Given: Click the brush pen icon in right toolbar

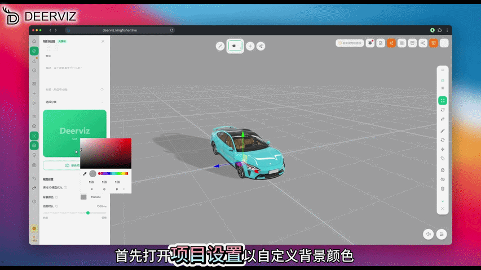Looking at the screenshot, I should [443, 130].
